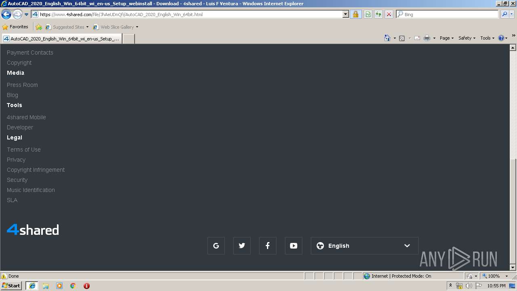Click the 4shared logo in footer

[x=33, y=230]
